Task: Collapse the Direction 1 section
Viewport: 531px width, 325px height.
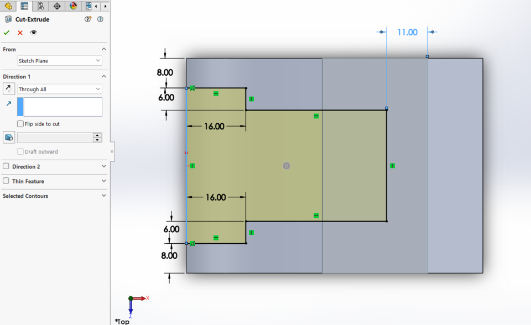Action: [x=103, y=76]
